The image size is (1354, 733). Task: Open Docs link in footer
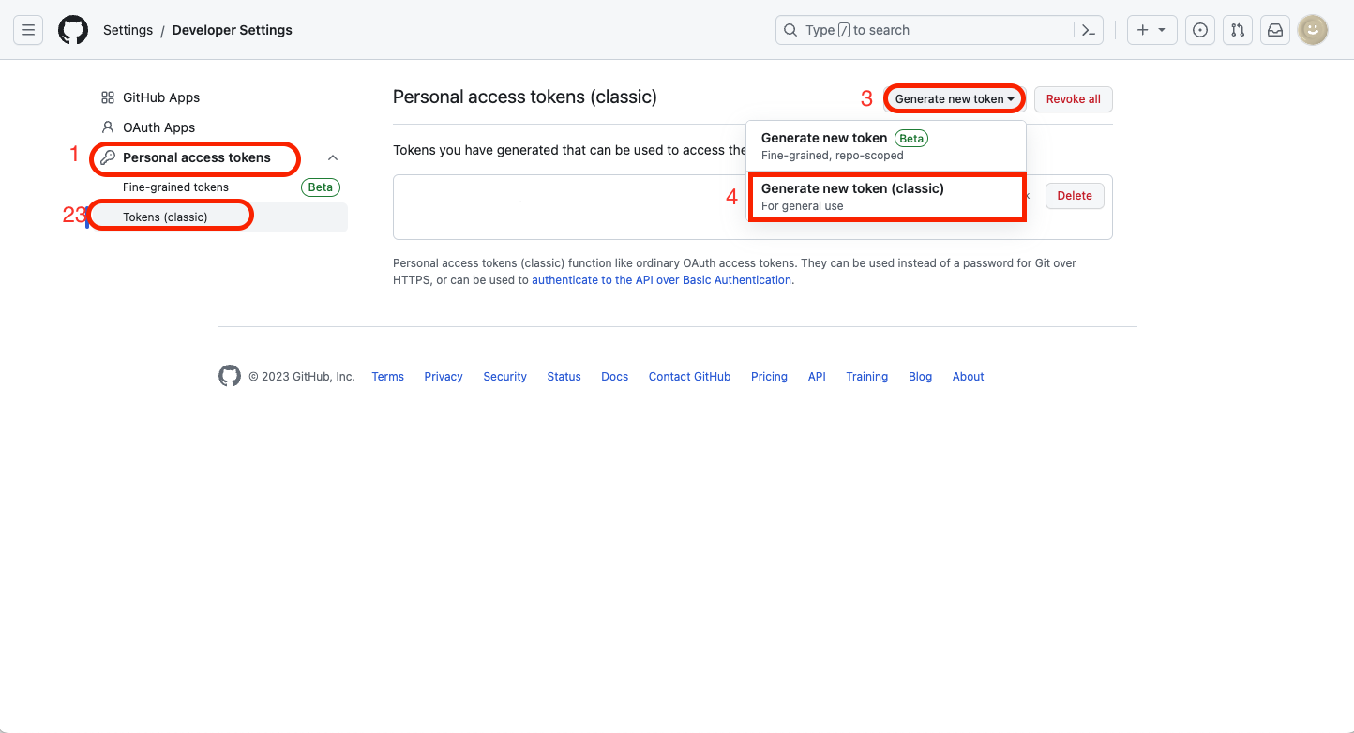(x=615, y=377)
